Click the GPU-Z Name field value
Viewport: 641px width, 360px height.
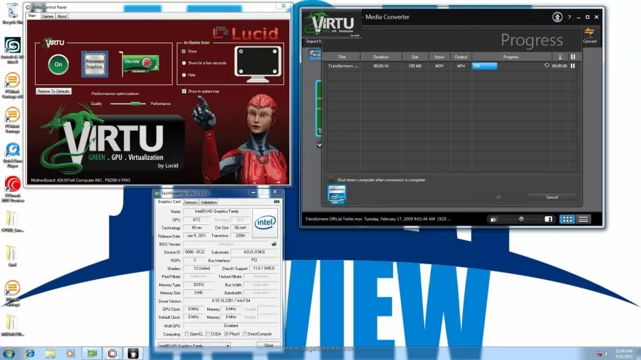pyautogui.click(x=217, y=211)
